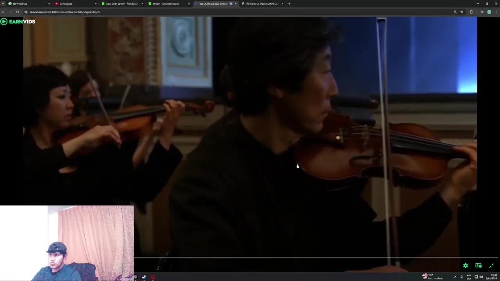Close the Ver Serie: Dr. House tab
Image resolution: width=500 pixels, height=281 pixels.
(282, 4)
